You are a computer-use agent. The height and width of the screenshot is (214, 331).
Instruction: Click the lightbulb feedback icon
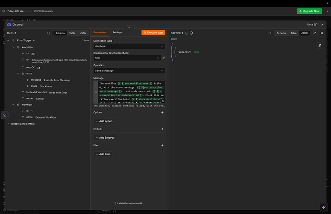115,203
